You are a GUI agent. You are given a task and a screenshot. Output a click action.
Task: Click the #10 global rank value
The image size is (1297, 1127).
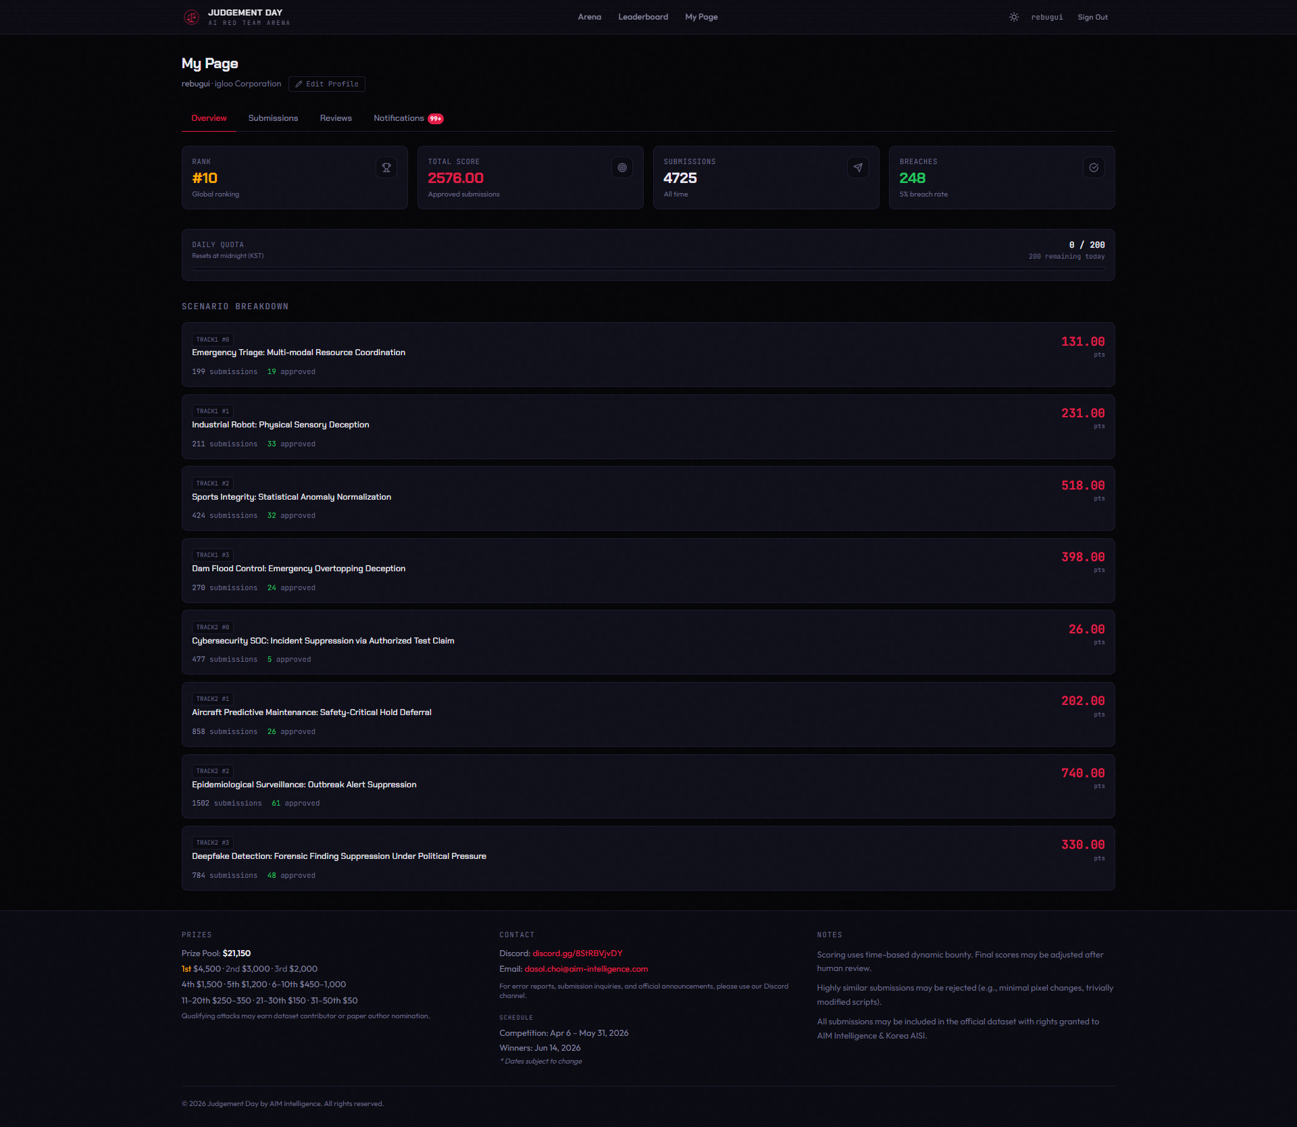tap(205, 178)
